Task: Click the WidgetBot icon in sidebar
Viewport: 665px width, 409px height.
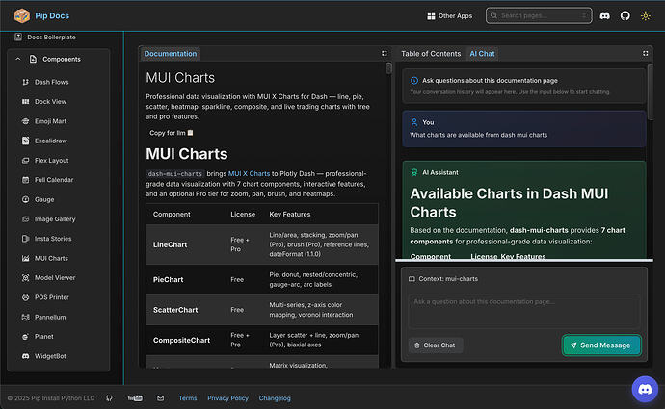Action: (25, 356)
